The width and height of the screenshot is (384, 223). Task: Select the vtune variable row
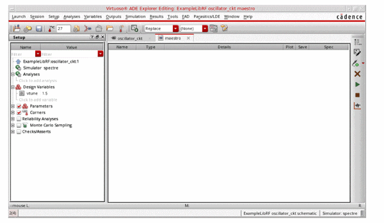tap(37, 93)
